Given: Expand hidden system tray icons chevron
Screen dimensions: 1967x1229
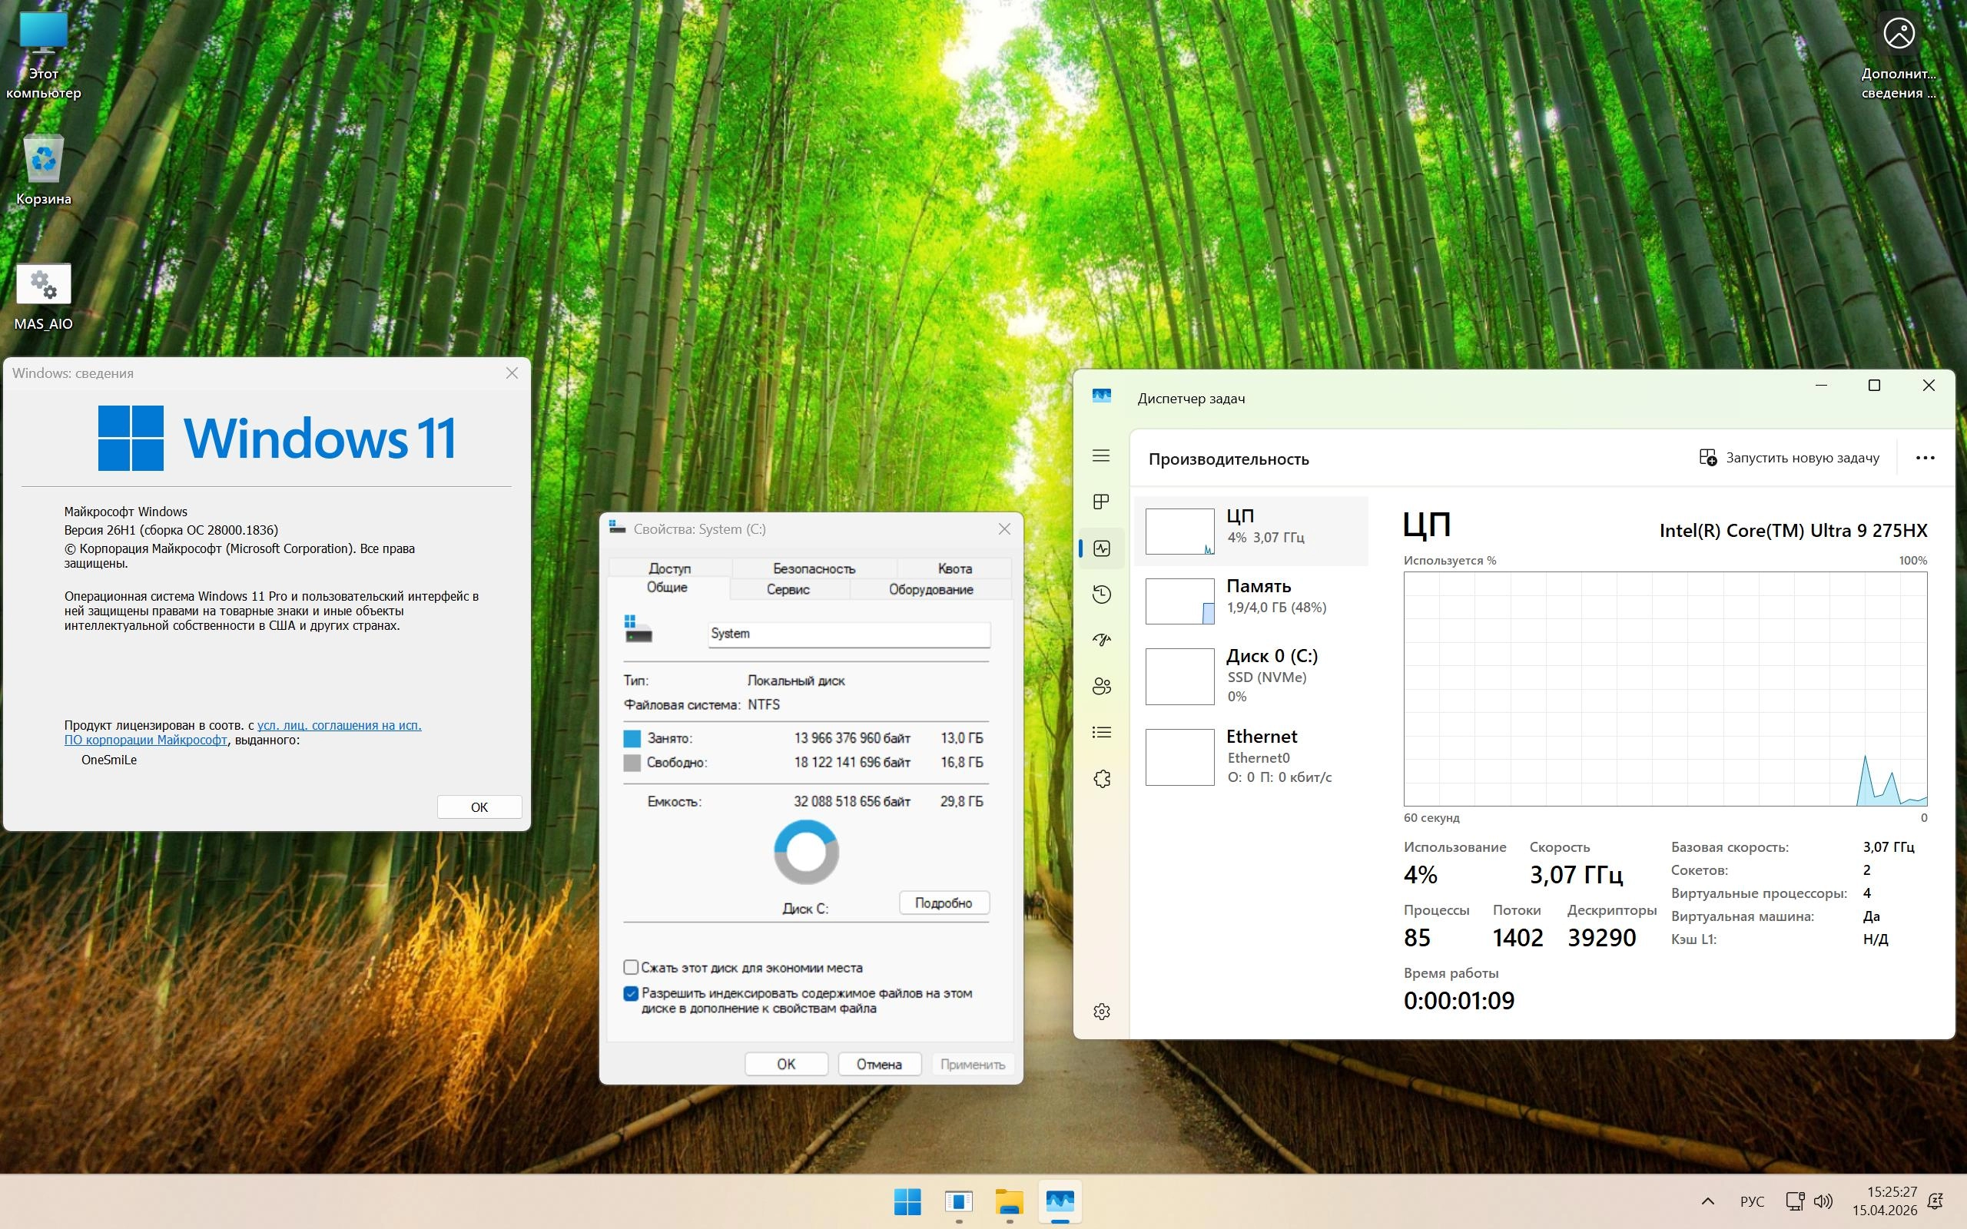Looking at the screenshot, I should [1707, 1201].
